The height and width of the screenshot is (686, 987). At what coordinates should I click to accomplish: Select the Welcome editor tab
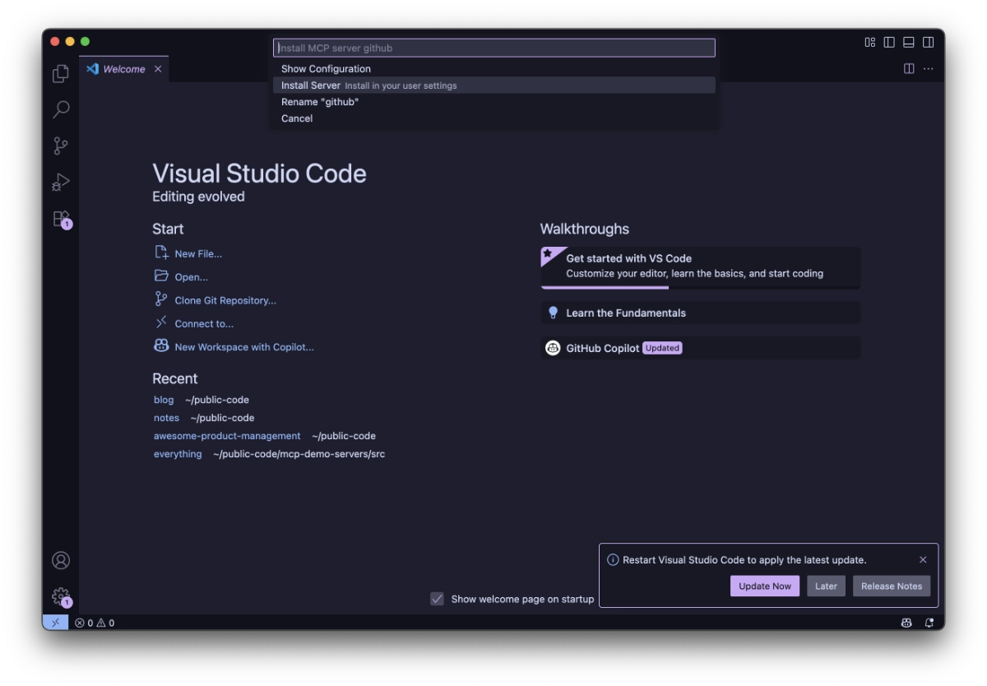click(124, 69)
